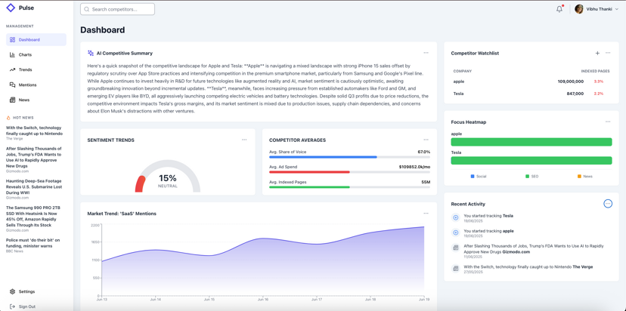Open Market Trend chart options menu
The width and height of the screenshot is (626, 311).
(426, 214)
